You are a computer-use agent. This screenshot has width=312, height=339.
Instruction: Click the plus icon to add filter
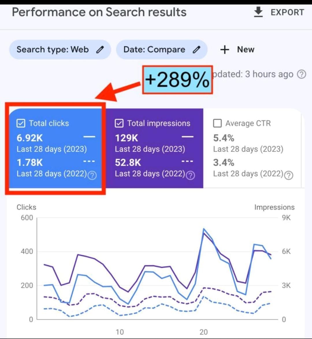tap(225, 49)
